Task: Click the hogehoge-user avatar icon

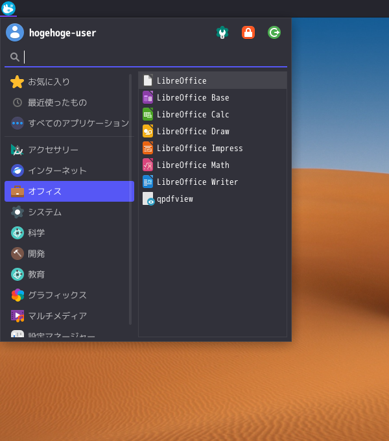Action: point(15,32)
